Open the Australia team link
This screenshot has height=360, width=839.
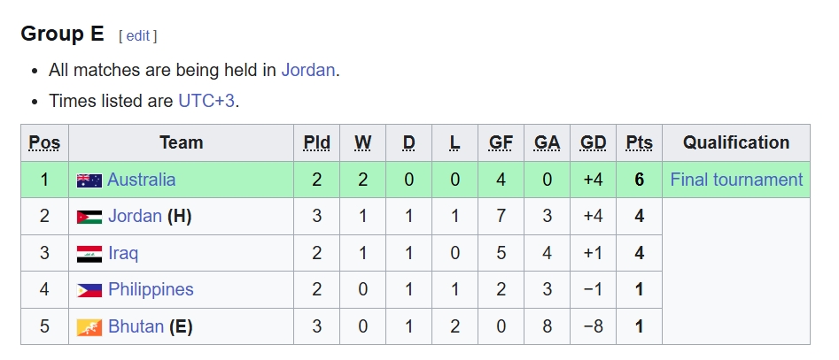(141, 180)
